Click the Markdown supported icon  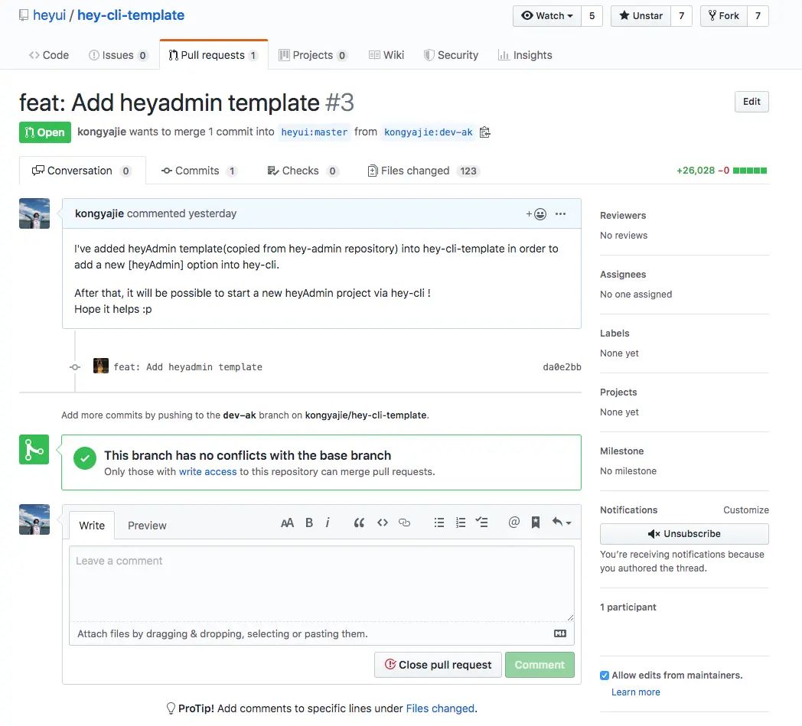coord(560,633)
